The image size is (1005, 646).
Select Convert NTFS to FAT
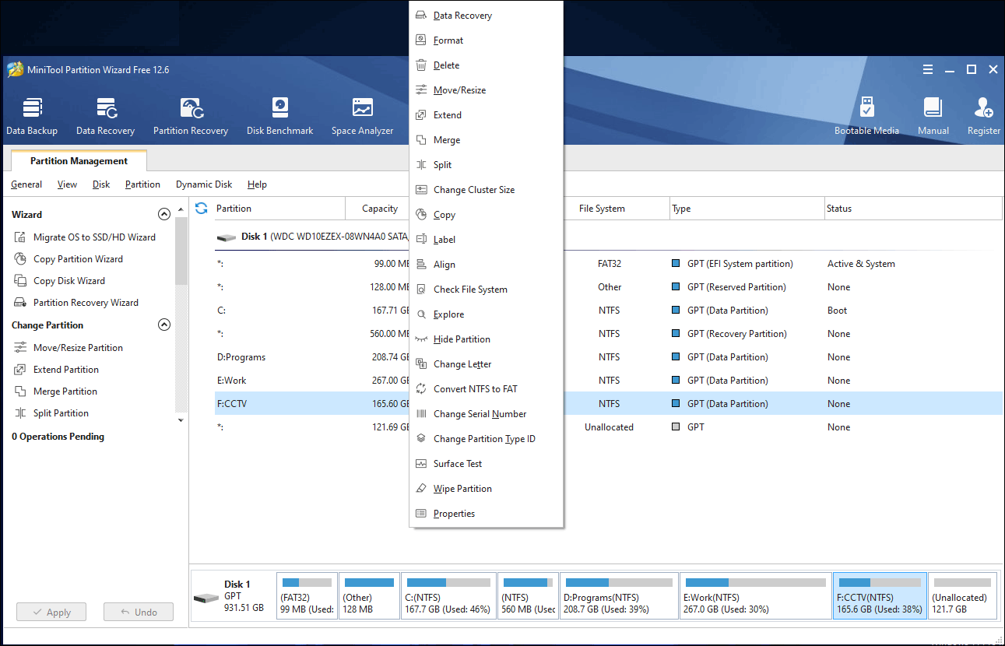tap(487, 389)
